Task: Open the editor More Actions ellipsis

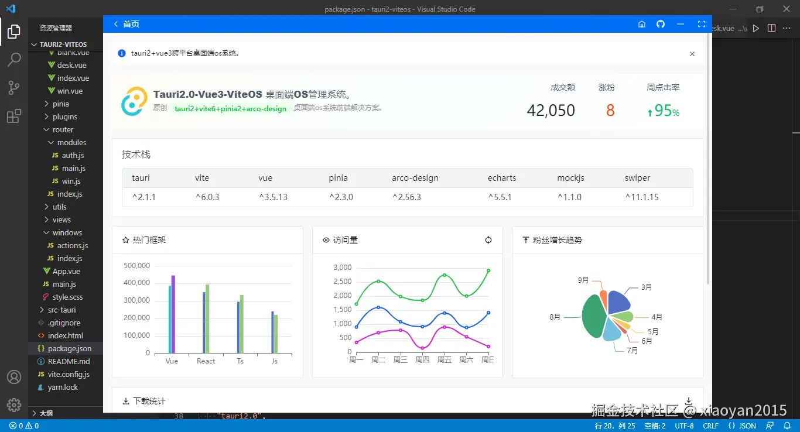Action: tap(787, 28)
